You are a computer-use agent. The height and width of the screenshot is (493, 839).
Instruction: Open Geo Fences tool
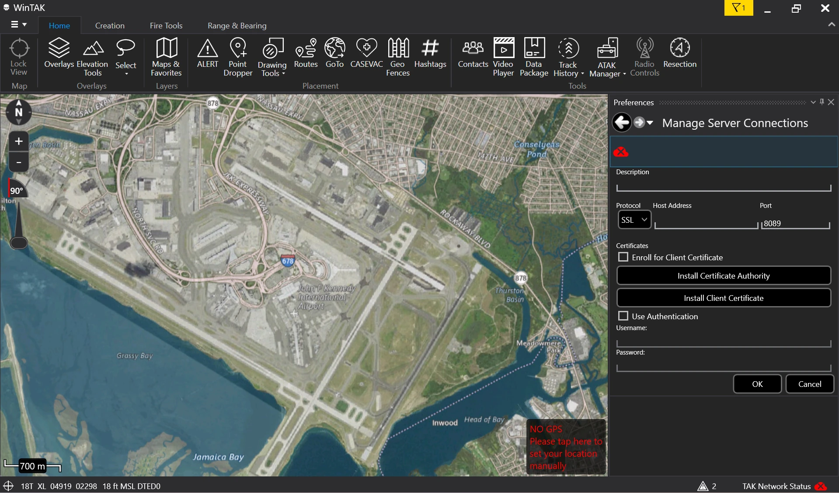tap(398, 57)
